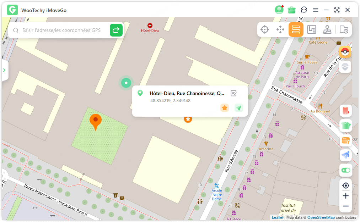Open the device management phone icon
The height and width of the screenshot is (222, 360).
point(345,111)
